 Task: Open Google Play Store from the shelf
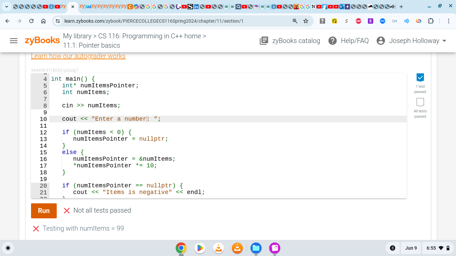[x=200, y=248]
